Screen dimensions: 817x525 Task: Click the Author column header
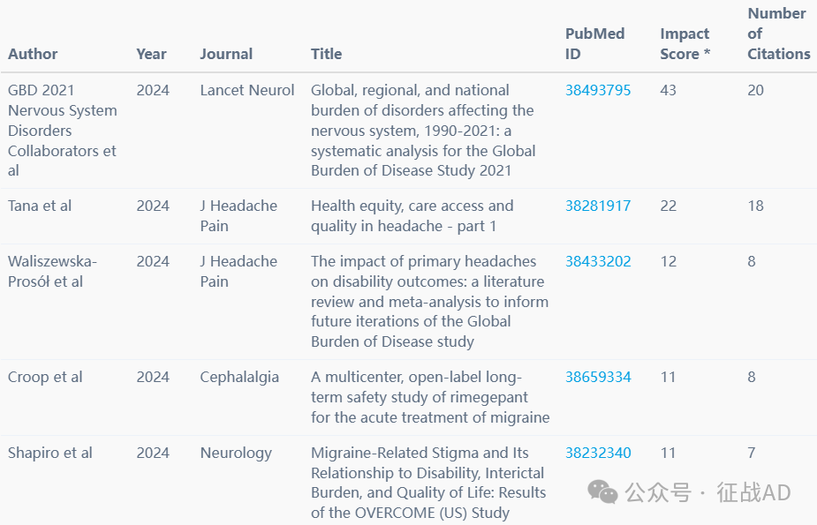tap(33, 54)
